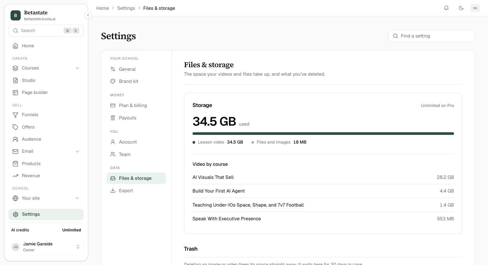Image resolution: width=488 pixels, height=265 pixels.
Task: Open General settings tab
Action: tap(136, 69)
